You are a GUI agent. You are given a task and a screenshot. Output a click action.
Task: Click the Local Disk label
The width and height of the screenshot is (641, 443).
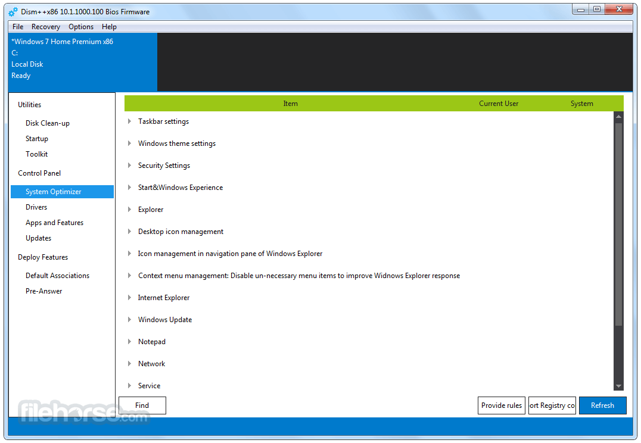coord(27,64)
